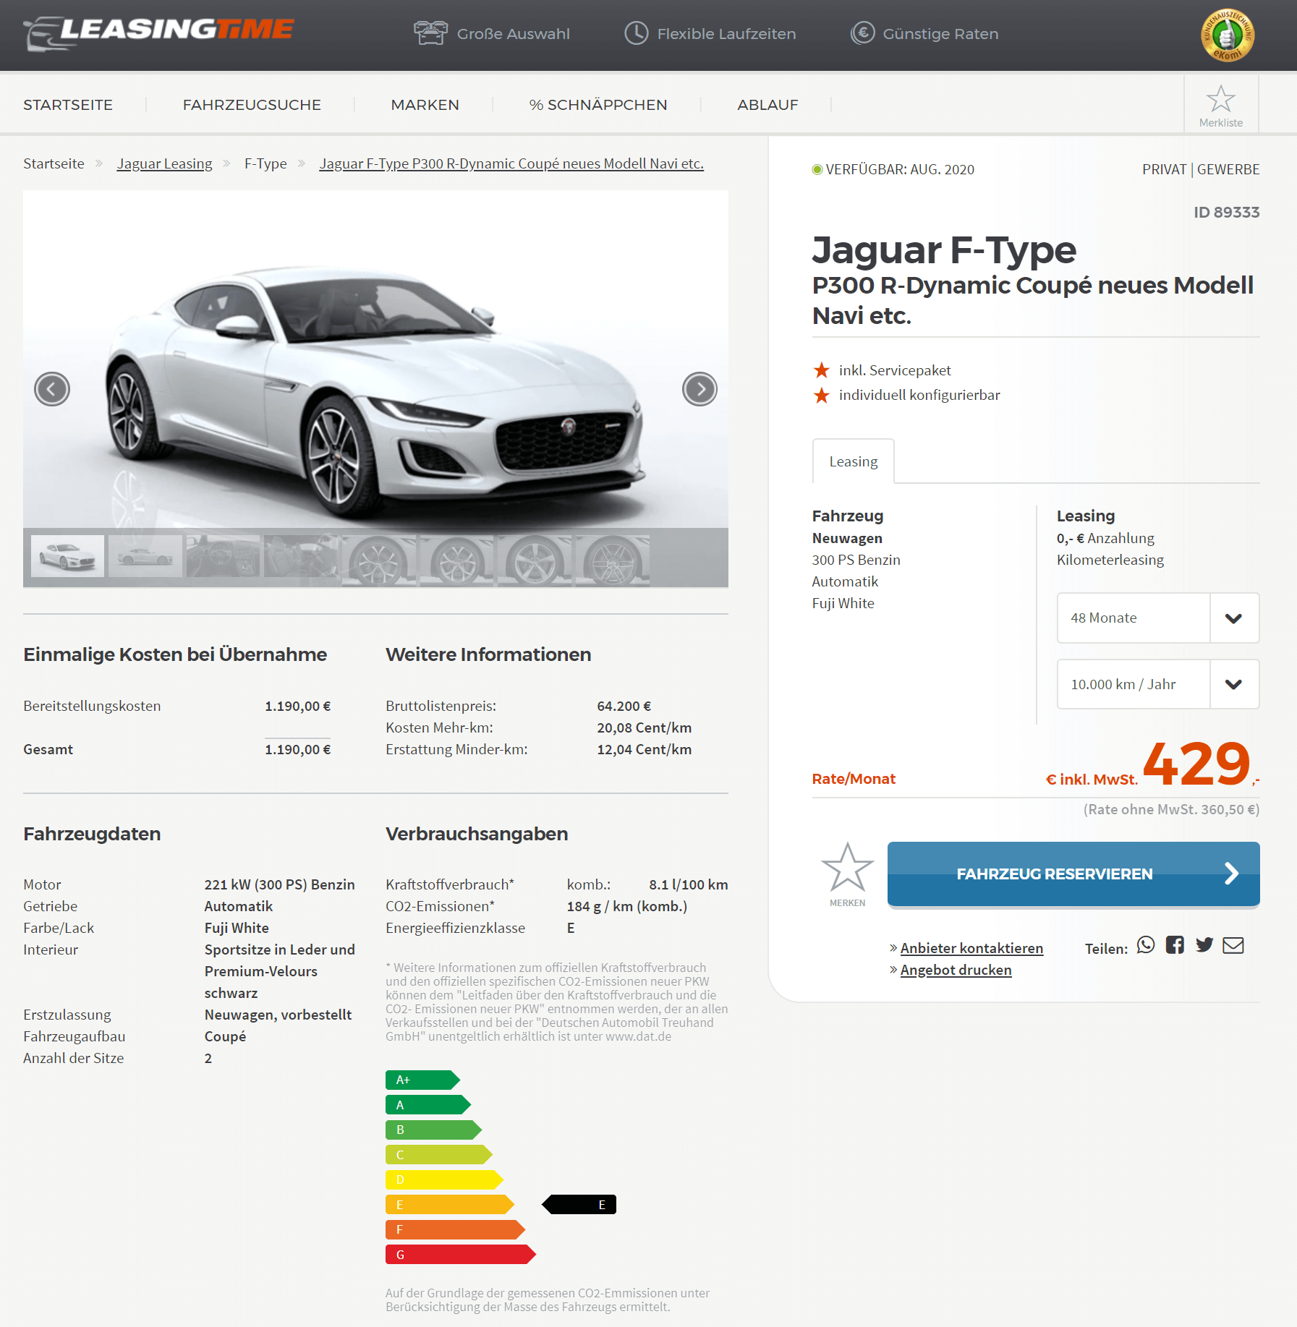The height and width of the screenshot is (1327, 1297).
Task: Click 'Erstattung Minder-km' value 12,04 Cent/km
Action: 644,749
